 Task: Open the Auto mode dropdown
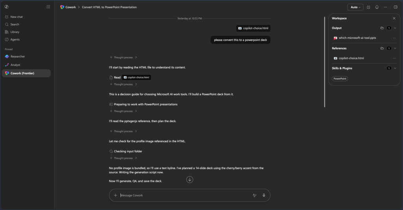(355, 7)
